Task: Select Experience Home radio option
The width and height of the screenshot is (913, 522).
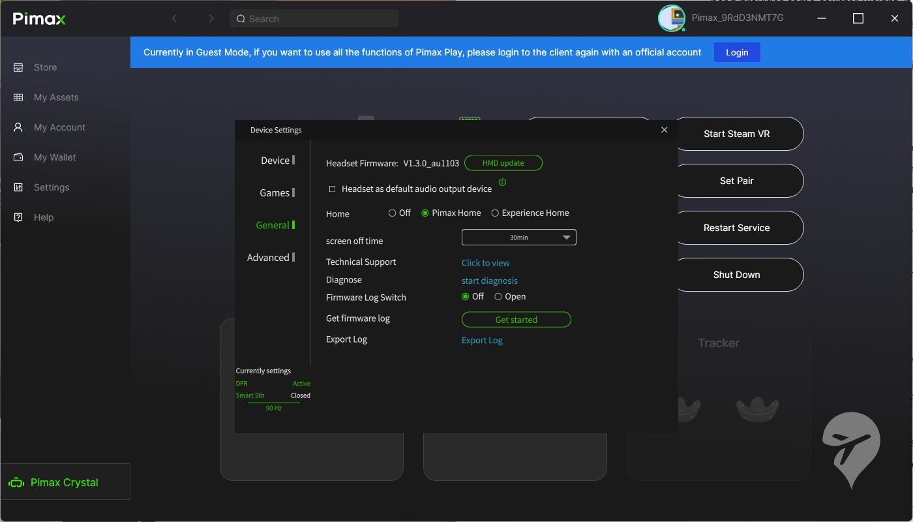Action: click(495, 213)
